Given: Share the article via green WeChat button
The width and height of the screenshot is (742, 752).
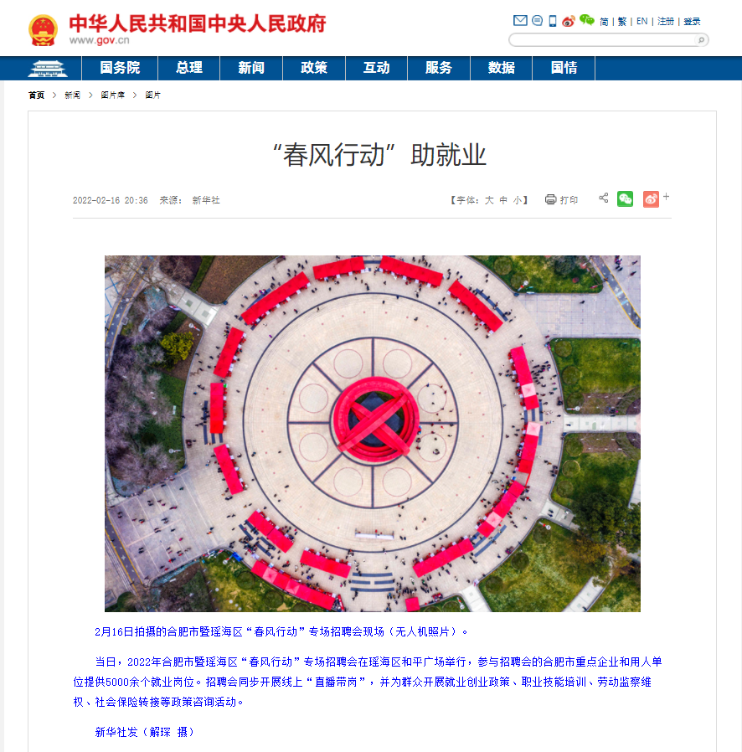Looking at the screenshot, I should click(625, 199).
